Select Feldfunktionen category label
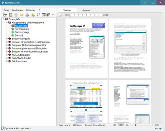 (19, 61)
